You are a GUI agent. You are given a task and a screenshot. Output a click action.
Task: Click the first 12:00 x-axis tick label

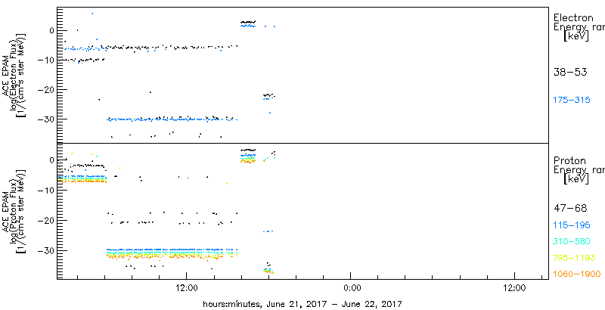(x=187, y=287)
